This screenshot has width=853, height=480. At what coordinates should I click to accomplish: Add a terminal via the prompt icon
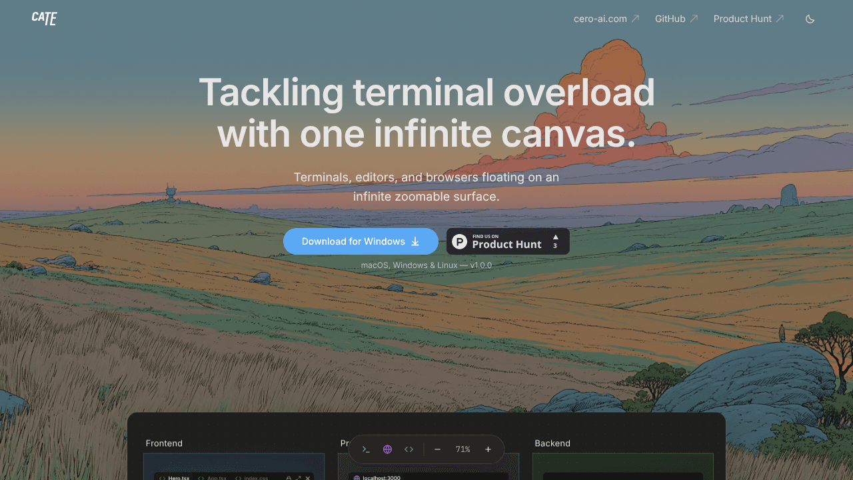[x=366, y=449]
